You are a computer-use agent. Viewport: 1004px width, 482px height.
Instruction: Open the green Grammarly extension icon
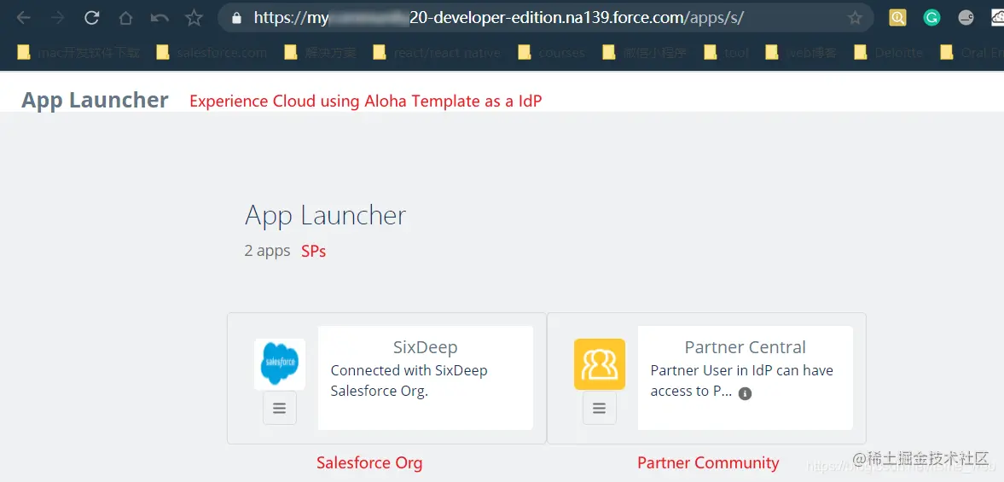coord(931,18)
